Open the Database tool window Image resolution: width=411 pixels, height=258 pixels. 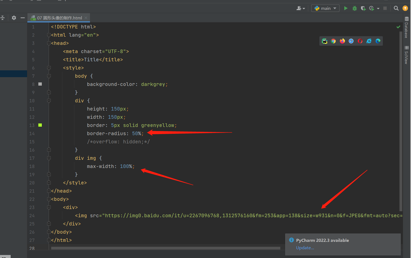pyautogui.click(x=407, y=27)
